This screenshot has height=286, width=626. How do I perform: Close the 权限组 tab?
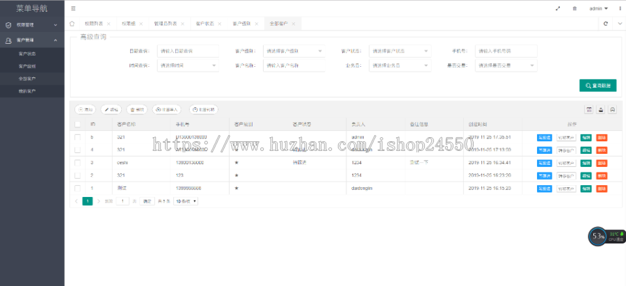click(x=141, y=24)
